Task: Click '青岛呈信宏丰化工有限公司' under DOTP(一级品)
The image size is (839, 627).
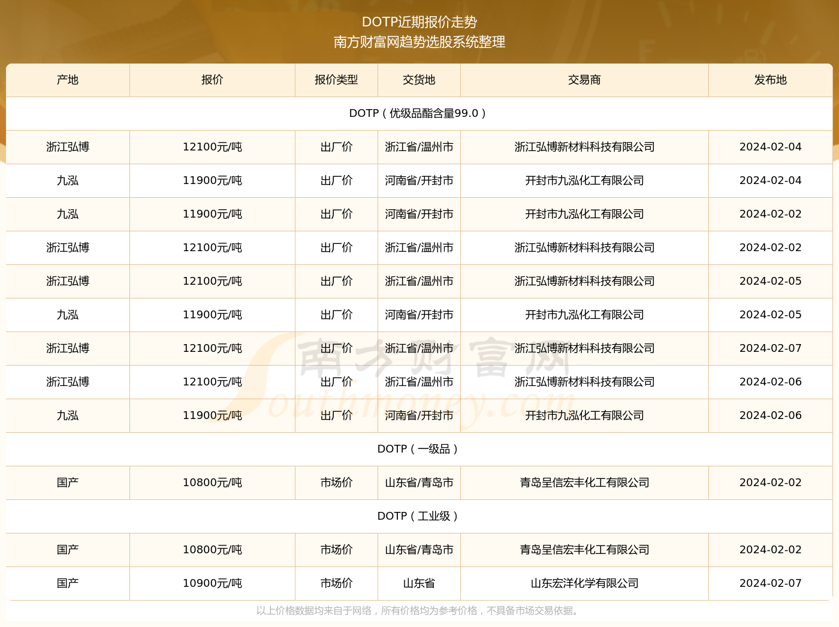Action: (584, 483)
